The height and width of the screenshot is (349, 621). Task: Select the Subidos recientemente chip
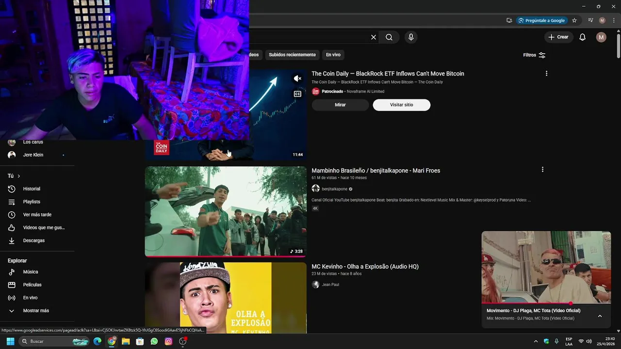(292, 55)
